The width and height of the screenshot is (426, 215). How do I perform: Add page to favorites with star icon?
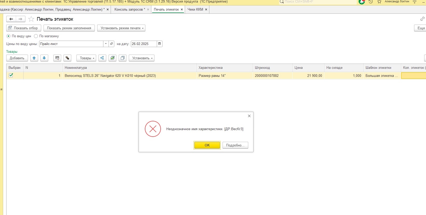pos(31,19)
